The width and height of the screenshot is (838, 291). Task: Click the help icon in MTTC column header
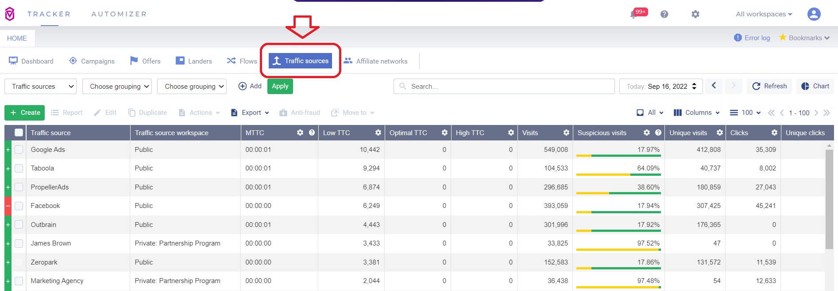[312, 132]
